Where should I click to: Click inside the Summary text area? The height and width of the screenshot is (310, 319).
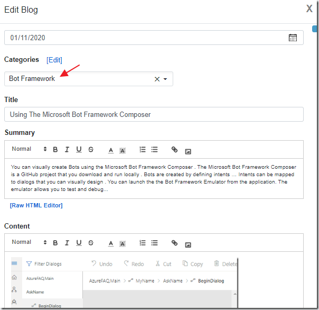pos(154,178)
